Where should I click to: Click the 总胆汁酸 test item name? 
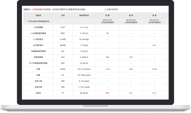[x=38, y=81]
